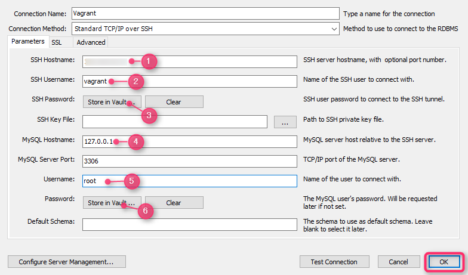Clear the stored MySQL user Password
The image size is (468, 275).
click(x=174, y=203)
